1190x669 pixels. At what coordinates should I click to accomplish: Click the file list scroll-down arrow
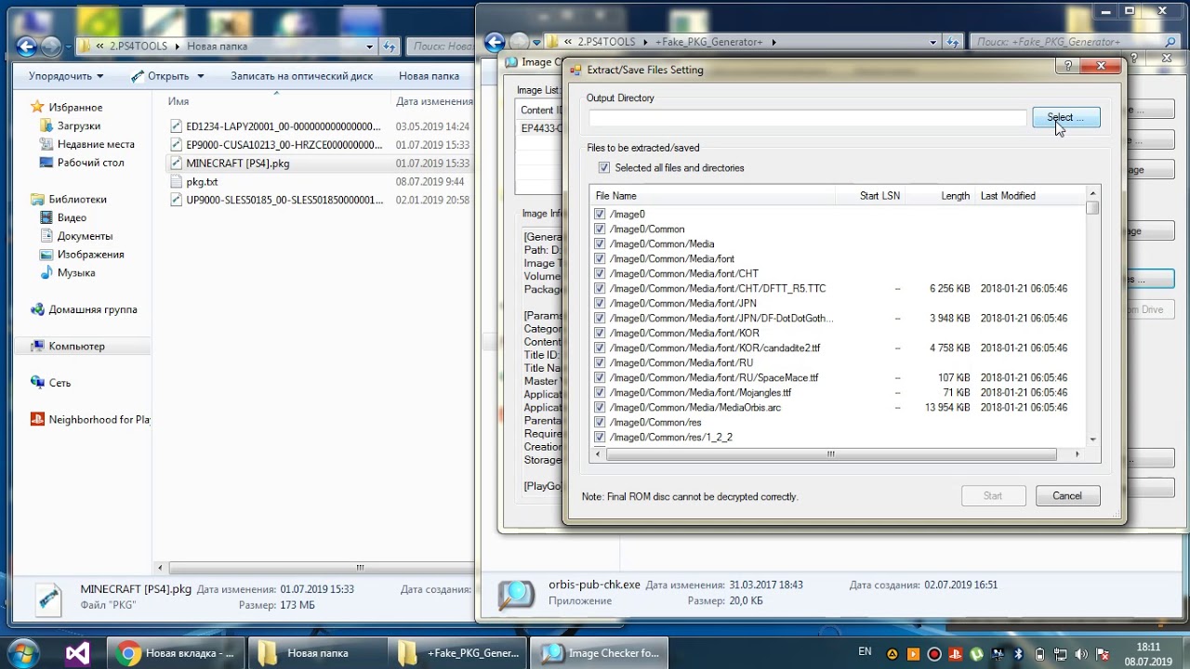tap(1092, 439)
